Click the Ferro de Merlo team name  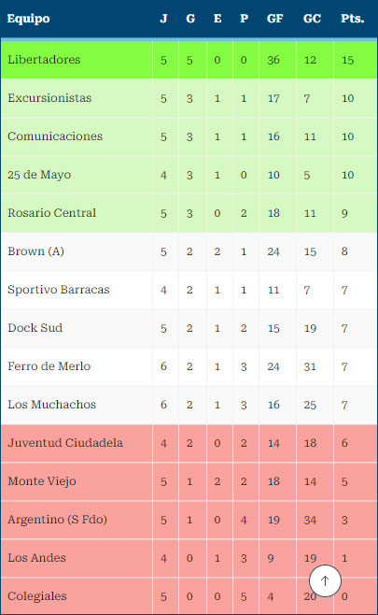[49, 366]
